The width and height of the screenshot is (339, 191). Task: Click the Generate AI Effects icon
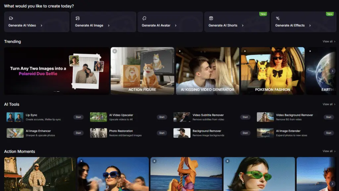click(278, 19)
